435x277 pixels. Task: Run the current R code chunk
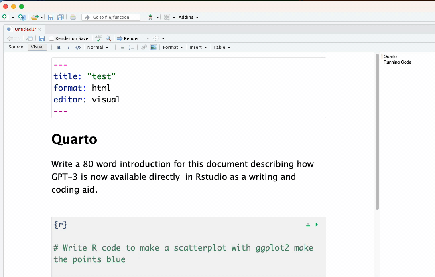(x=317, y=225)
